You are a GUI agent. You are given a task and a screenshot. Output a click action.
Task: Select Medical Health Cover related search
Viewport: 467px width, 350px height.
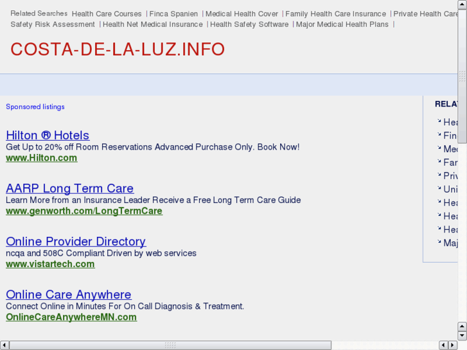242,13
